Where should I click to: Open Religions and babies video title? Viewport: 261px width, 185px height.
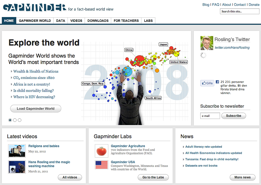[x=44, y=146]
